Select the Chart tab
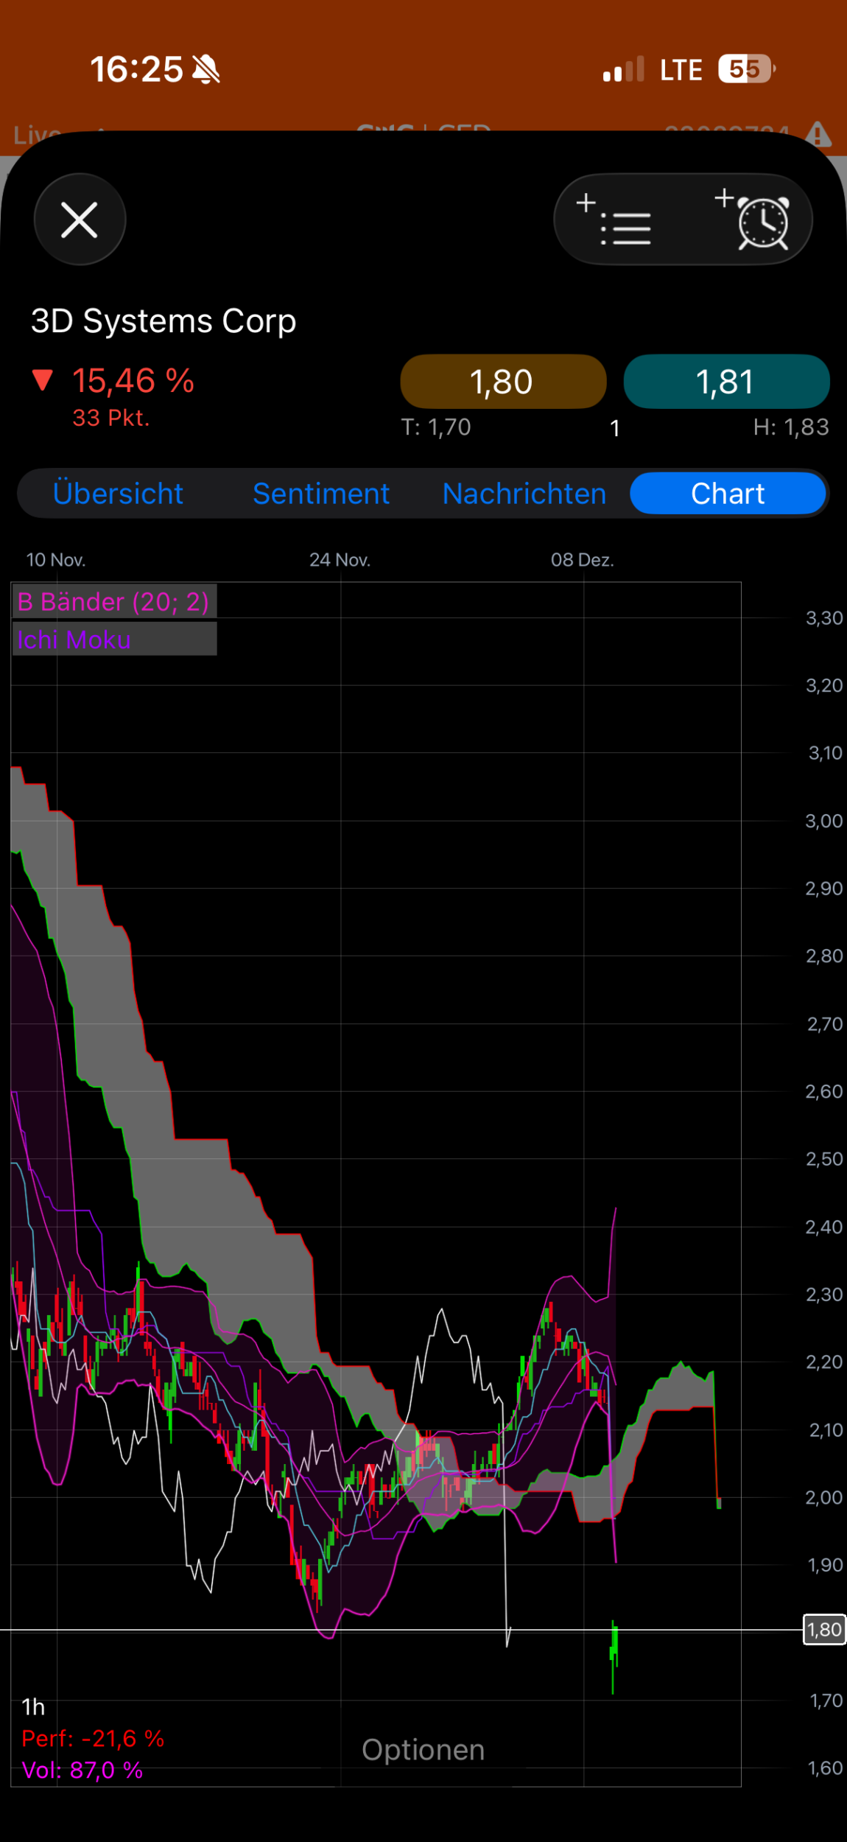847x1842 pixels. (728, 494)
